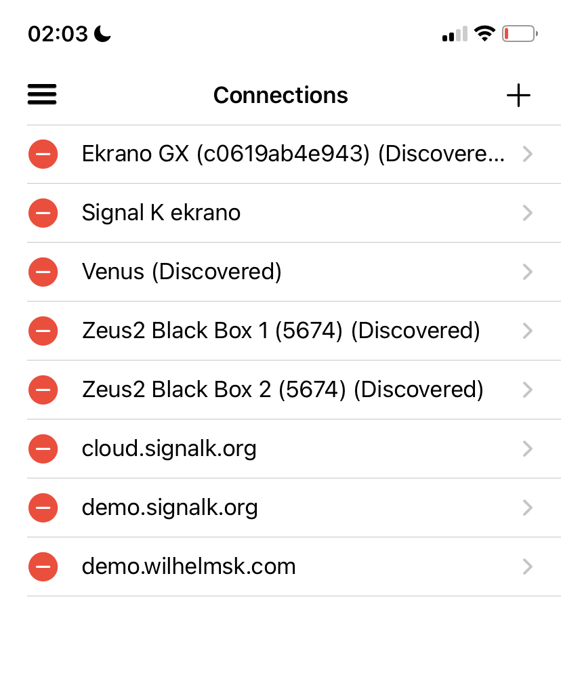The height and width of the screenshot is (679, 561).
Task: Tap red minus icon beside Signal K ekrano
Action: (43, 213)
